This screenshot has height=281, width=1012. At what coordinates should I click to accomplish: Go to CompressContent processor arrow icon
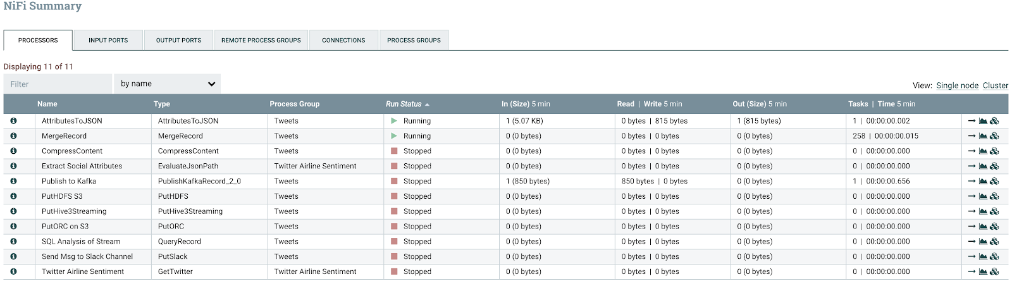(x=972, y=151)
